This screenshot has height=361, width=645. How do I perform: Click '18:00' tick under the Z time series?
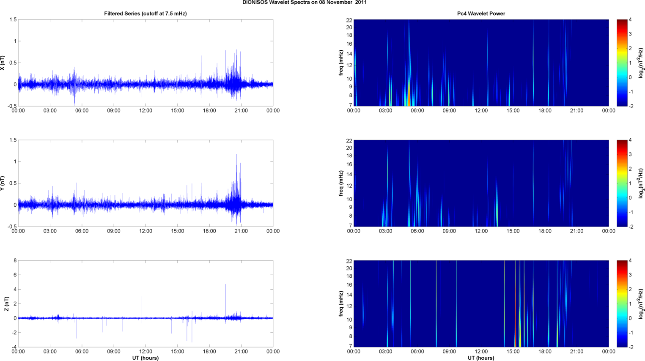[209, 351]
